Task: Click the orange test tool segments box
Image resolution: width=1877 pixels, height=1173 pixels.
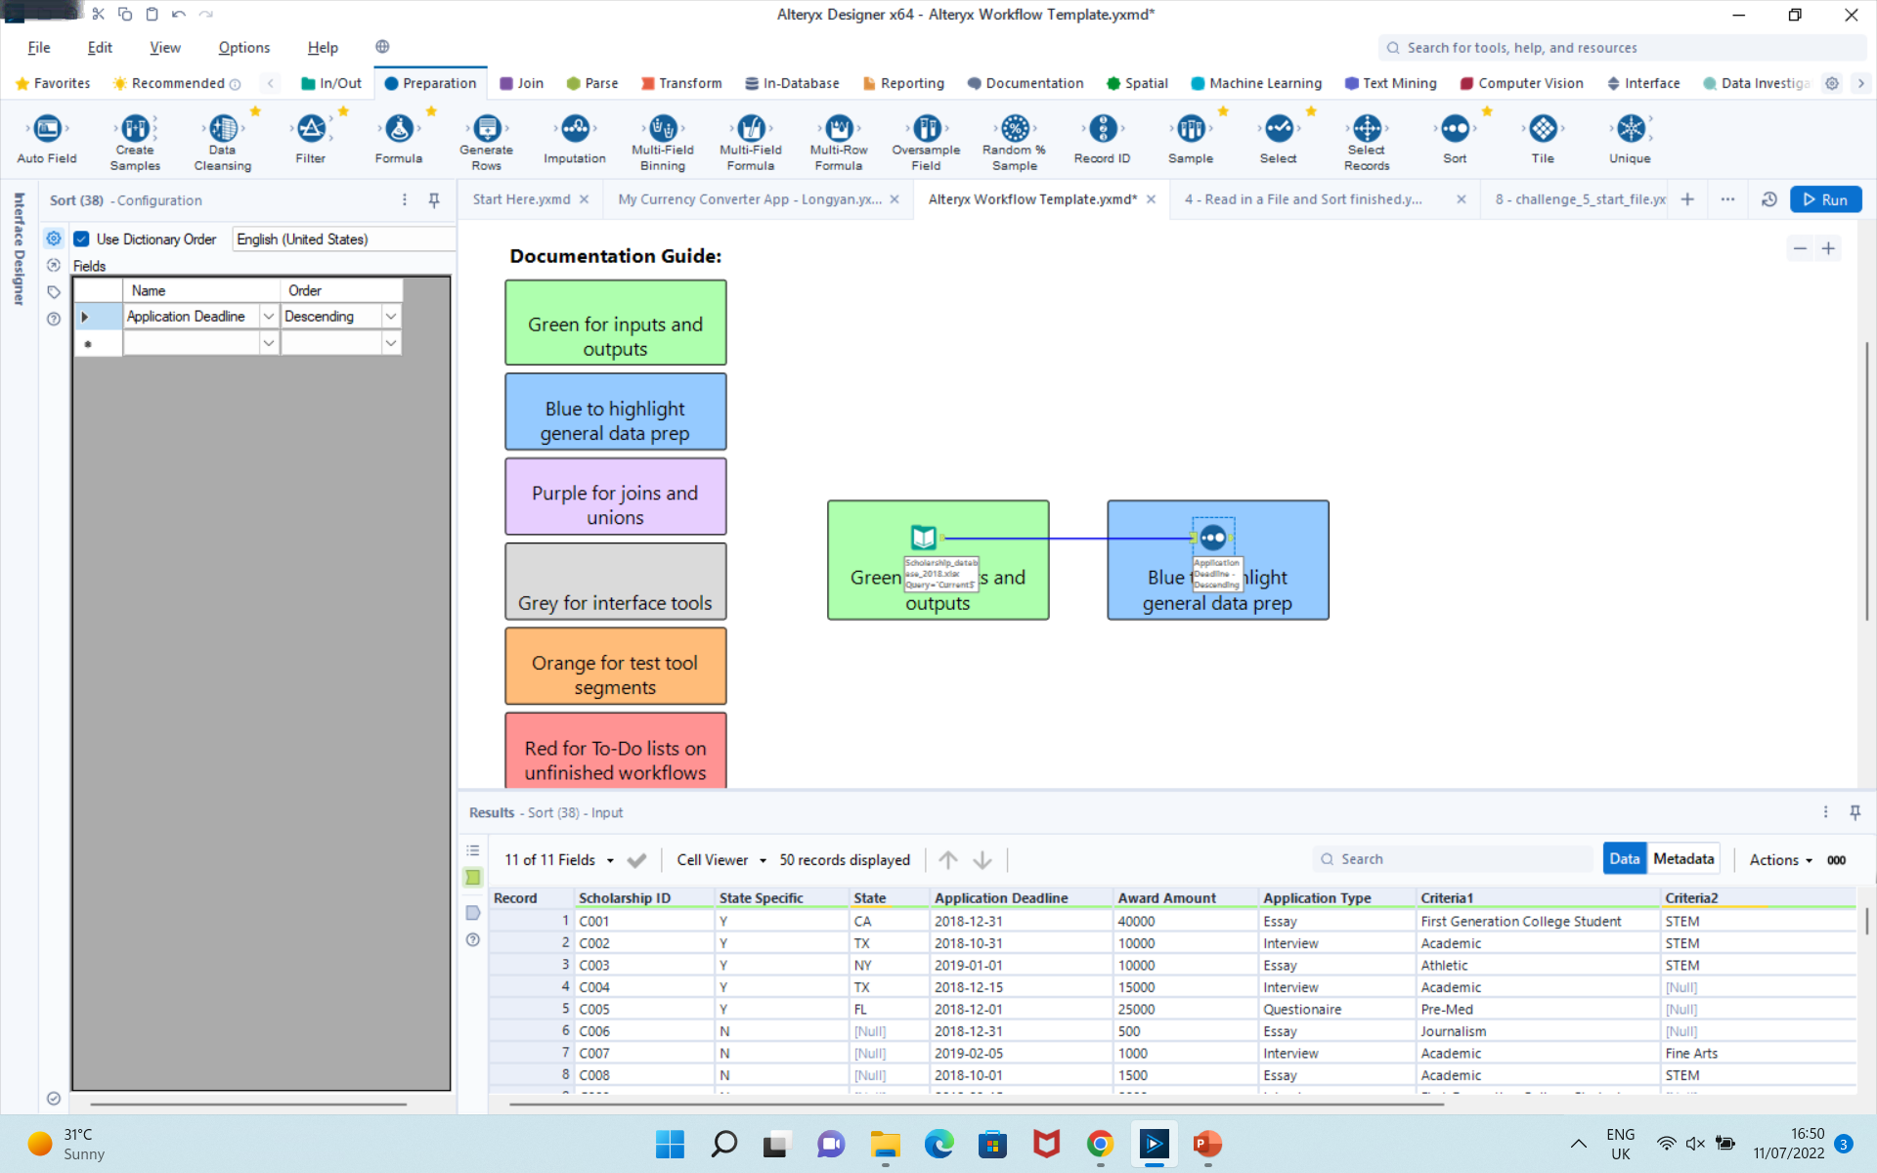Action: (615, 666)
